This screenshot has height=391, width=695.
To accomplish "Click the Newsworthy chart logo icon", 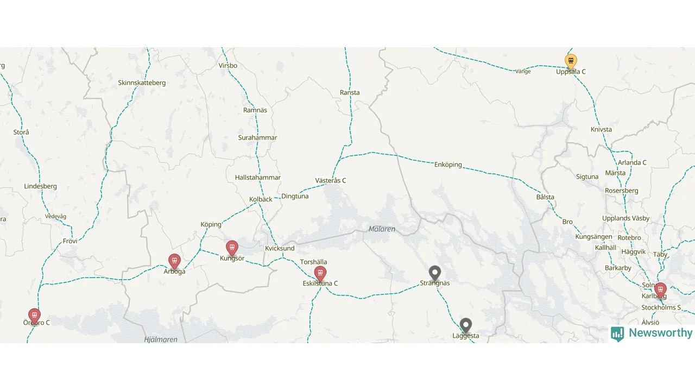I will (x=617, y=334).
